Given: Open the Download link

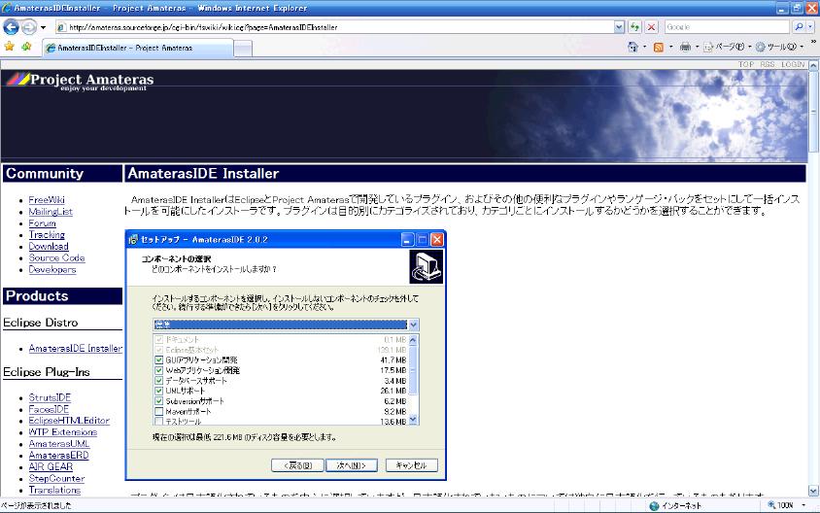Looking at the screenshot, I should [49, 247].
